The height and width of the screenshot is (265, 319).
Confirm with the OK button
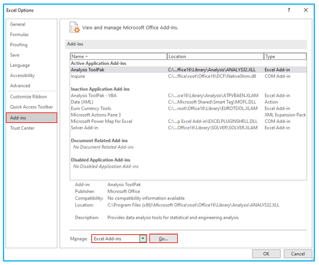click(x=266, y=254)
